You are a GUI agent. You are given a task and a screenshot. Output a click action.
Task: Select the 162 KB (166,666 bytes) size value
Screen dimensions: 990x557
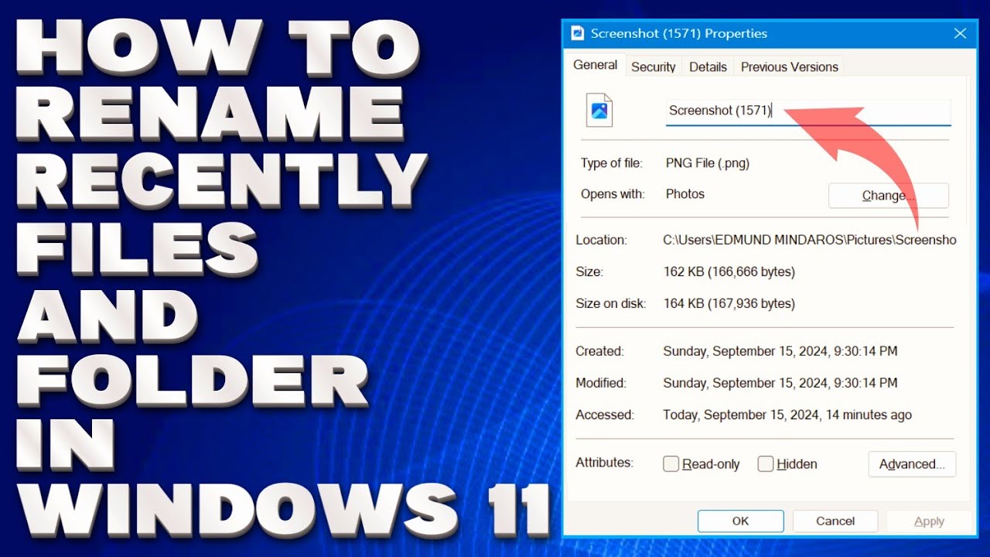coord(729,272)
